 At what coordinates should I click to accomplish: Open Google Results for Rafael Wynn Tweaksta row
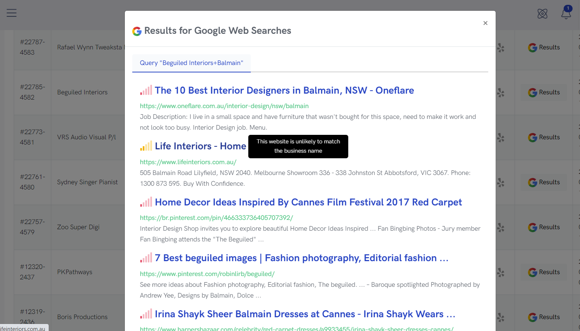click(544, 48)
